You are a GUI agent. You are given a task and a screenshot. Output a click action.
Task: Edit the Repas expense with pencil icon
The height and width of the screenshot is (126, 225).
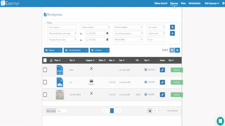[162, 70]
